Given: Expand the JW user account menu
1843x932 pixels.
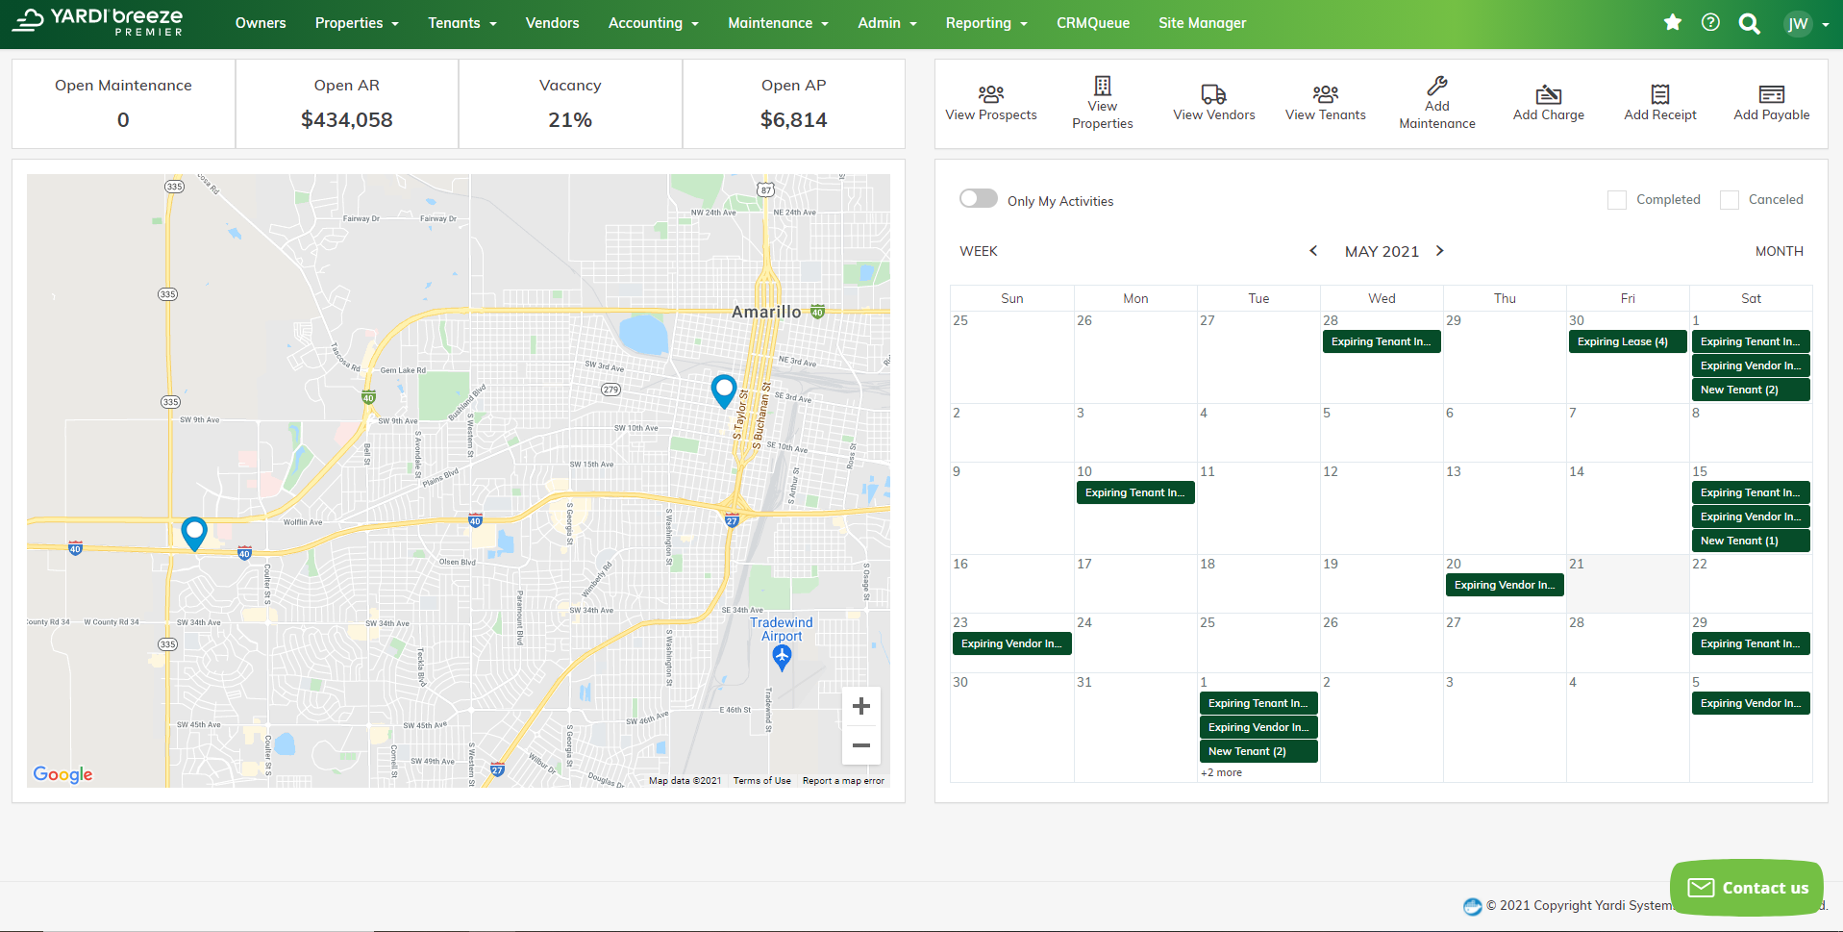Looking at the screenshot, I should [1806, 24].
